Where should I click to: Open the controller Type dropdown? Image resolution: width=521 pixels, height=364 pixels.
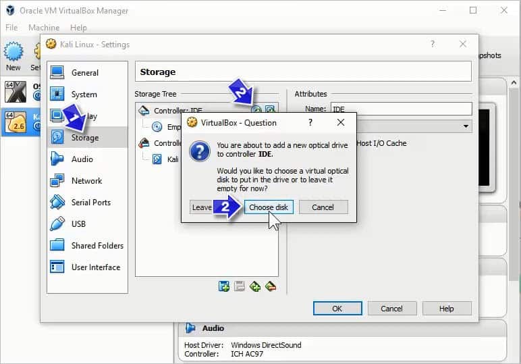pyautogui.click(x=414, y=126)
